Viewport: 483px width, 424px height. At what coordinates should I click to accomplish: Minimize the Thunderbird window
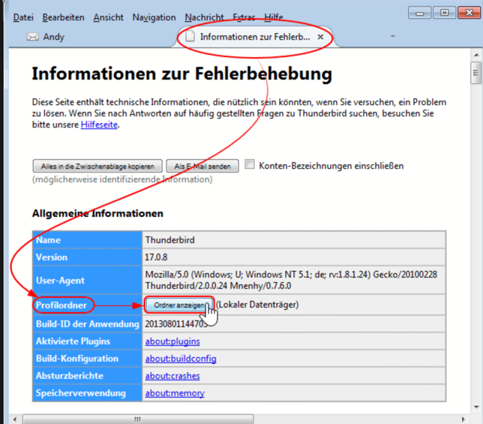(419, 13)
